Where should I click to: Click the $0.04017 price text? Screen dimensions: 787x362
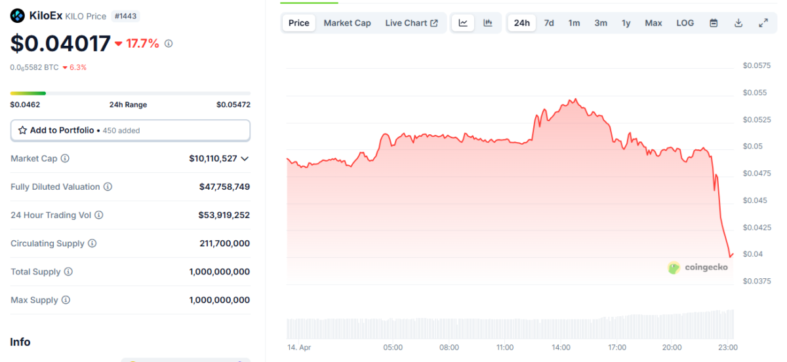coord(60,44)
